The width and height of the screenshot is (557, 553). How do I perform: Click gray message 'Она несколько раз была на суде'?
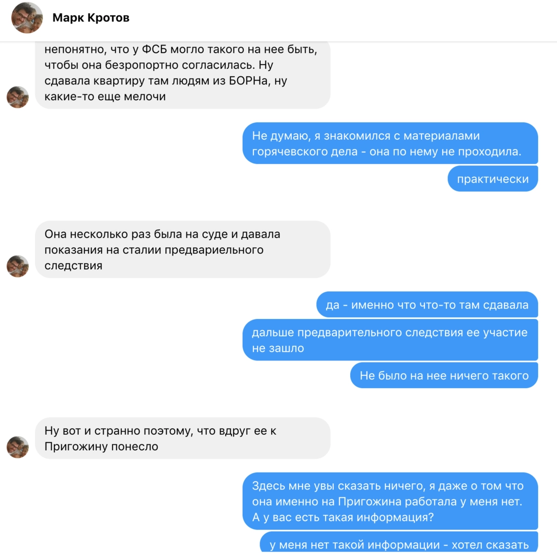pyautogui.click(x=183, y=249)
